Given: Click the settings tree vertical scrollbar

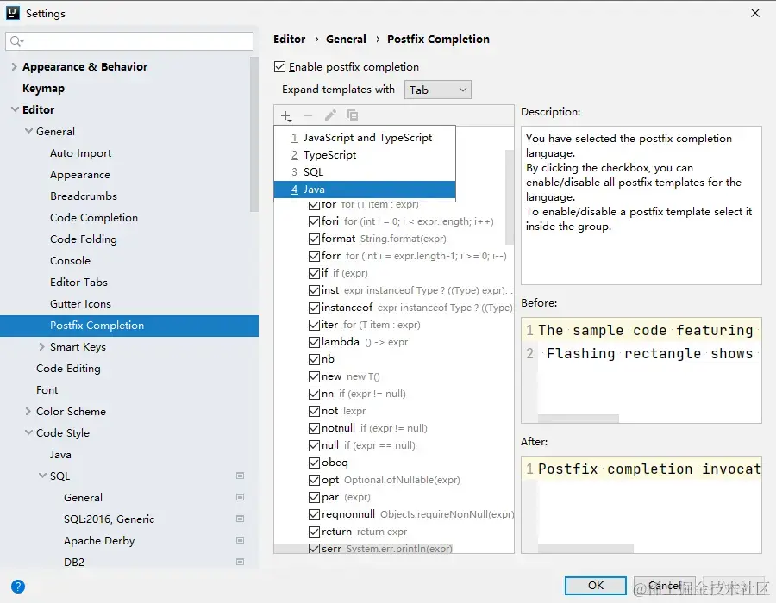Looking at the screenshot, I should (x=254, y=134).
